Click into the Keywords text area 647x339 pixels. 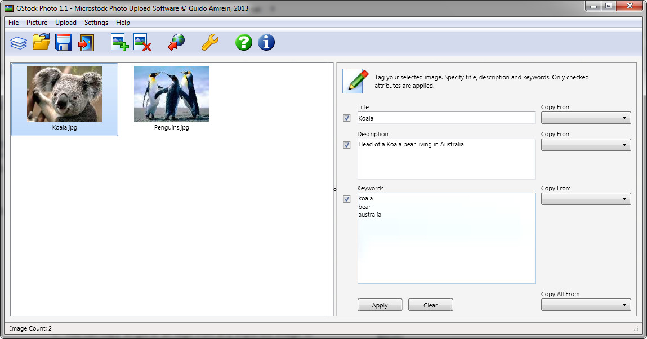pyautogui.click(x=446, y=238)
